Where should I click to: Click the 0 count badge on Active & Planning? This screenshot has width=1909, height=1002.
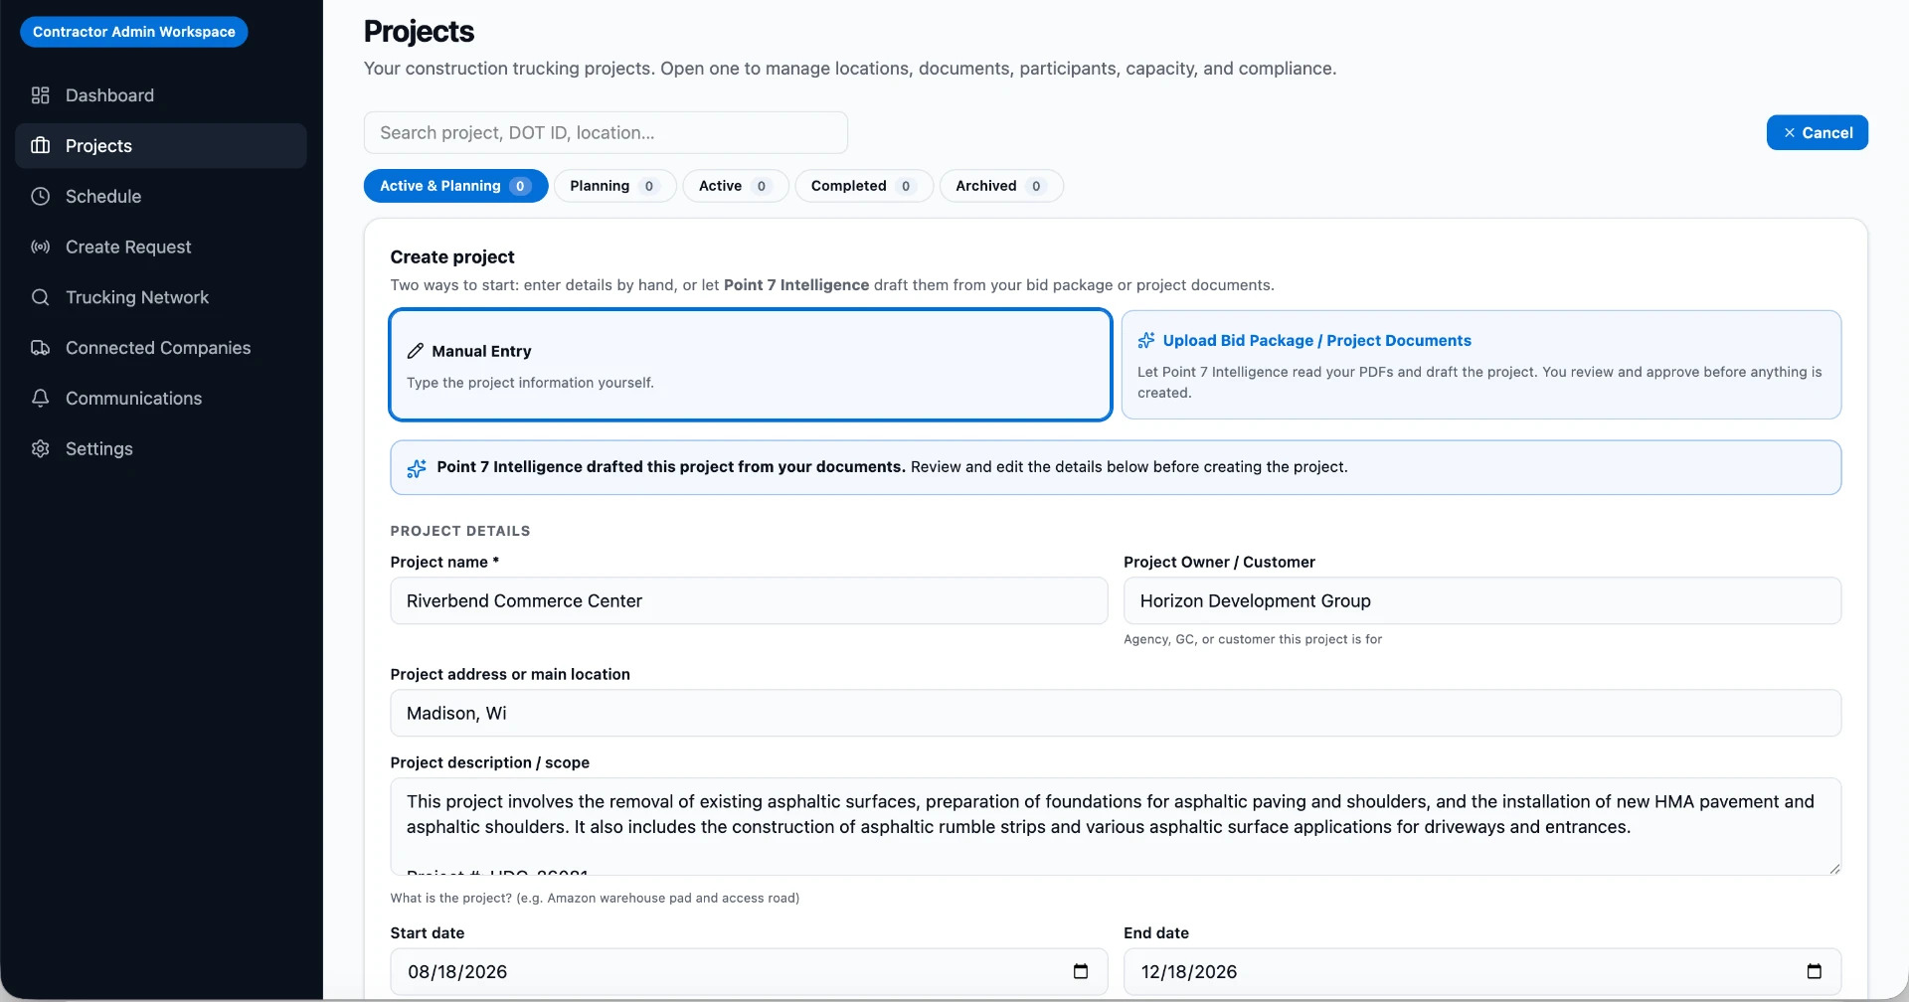click(x=520, y=186)
